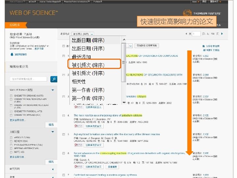Check CHEMISTRY ORGANIC category
The width and height of the screenshot is (237, 178).
point(11,96)
